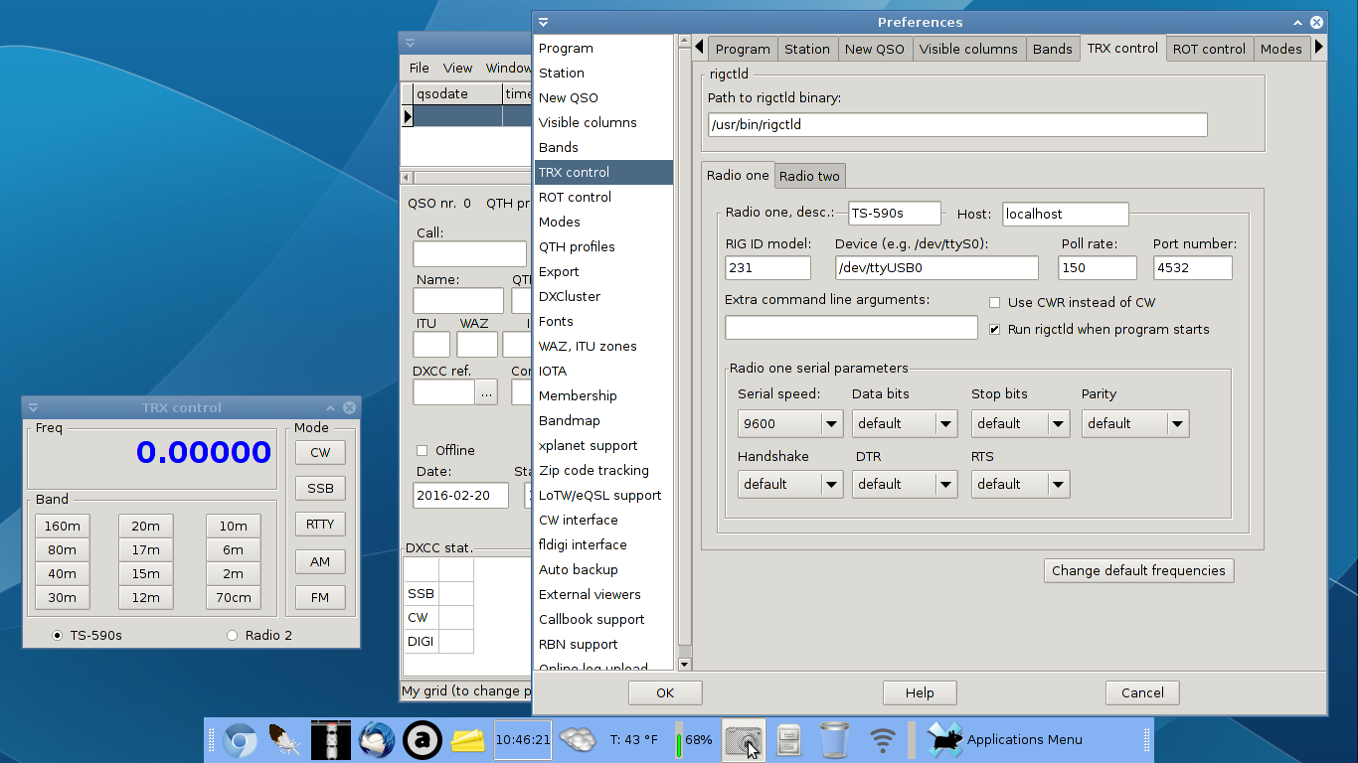1358x763 pixels.
Task: Open TRX control window menu arrow
Action: click(33, 407)
